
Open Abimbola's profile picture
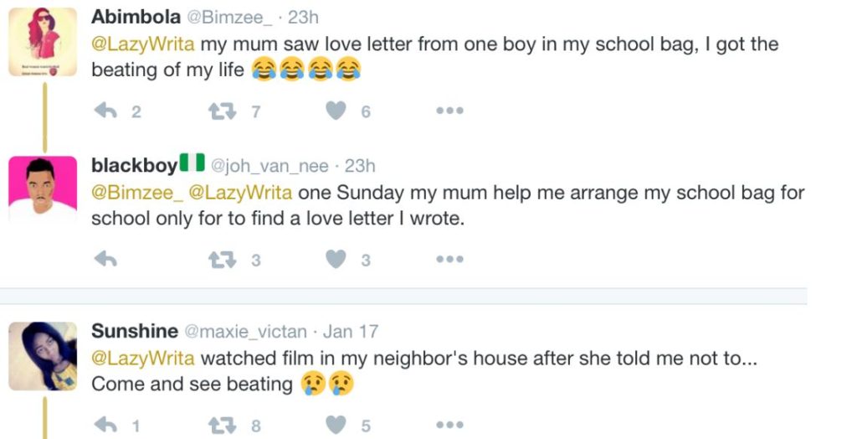pos(43,41)
